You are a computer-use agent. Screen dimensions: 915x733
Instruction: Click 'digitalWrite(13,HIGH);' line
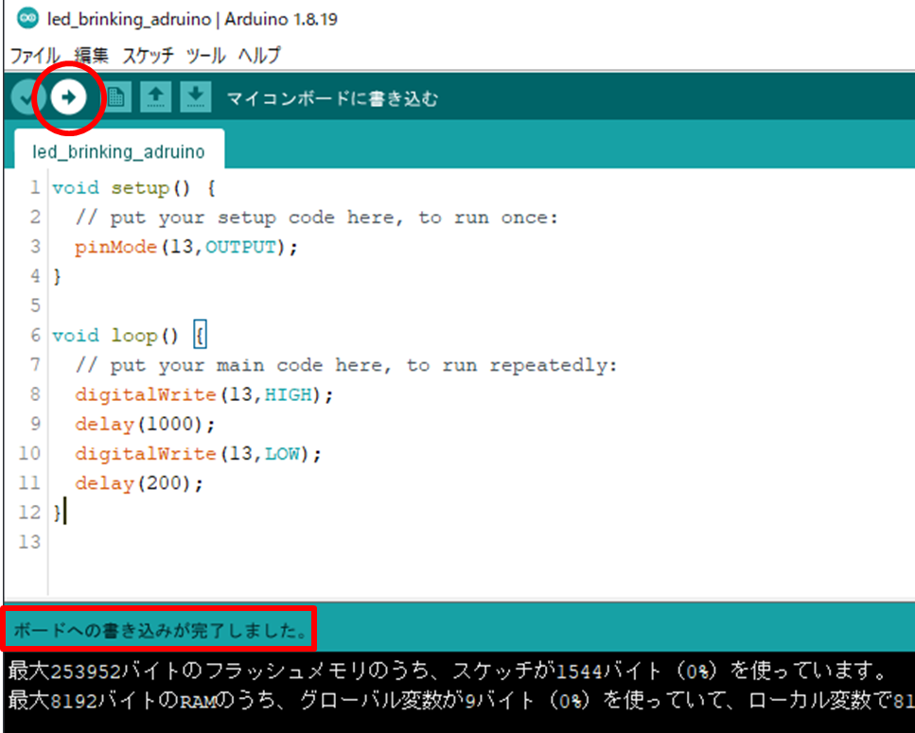tap(203, 394)
